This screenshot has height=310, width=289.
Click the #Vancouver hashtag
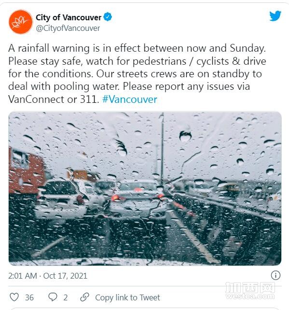tap(130, 99)
